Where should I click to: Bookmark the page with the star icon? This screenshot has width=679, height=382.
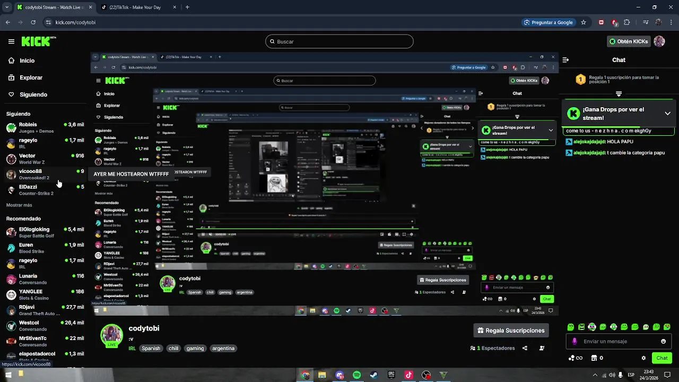pos(584,22)
